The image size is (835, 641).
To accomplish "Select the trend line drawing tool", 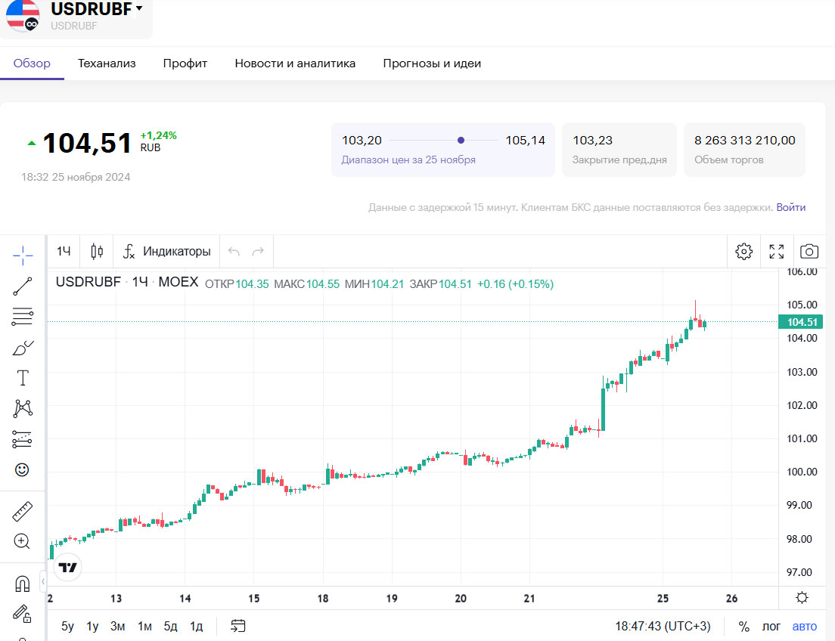I will [x=23, y=286].
